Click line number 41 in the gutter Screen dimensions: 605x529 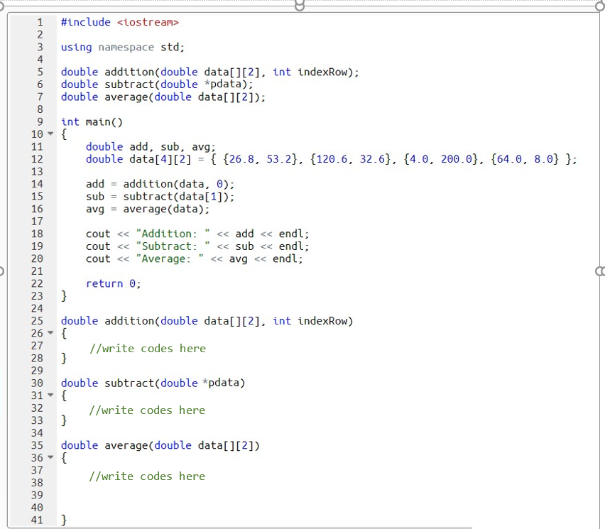click(x=37, y=520)
